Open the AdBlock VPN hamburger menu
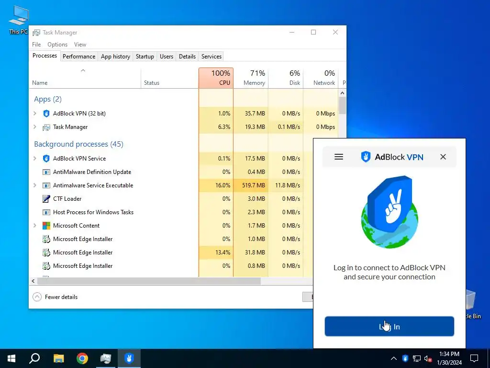This screenshot has width=490, height=368. [x=339, y=157]
